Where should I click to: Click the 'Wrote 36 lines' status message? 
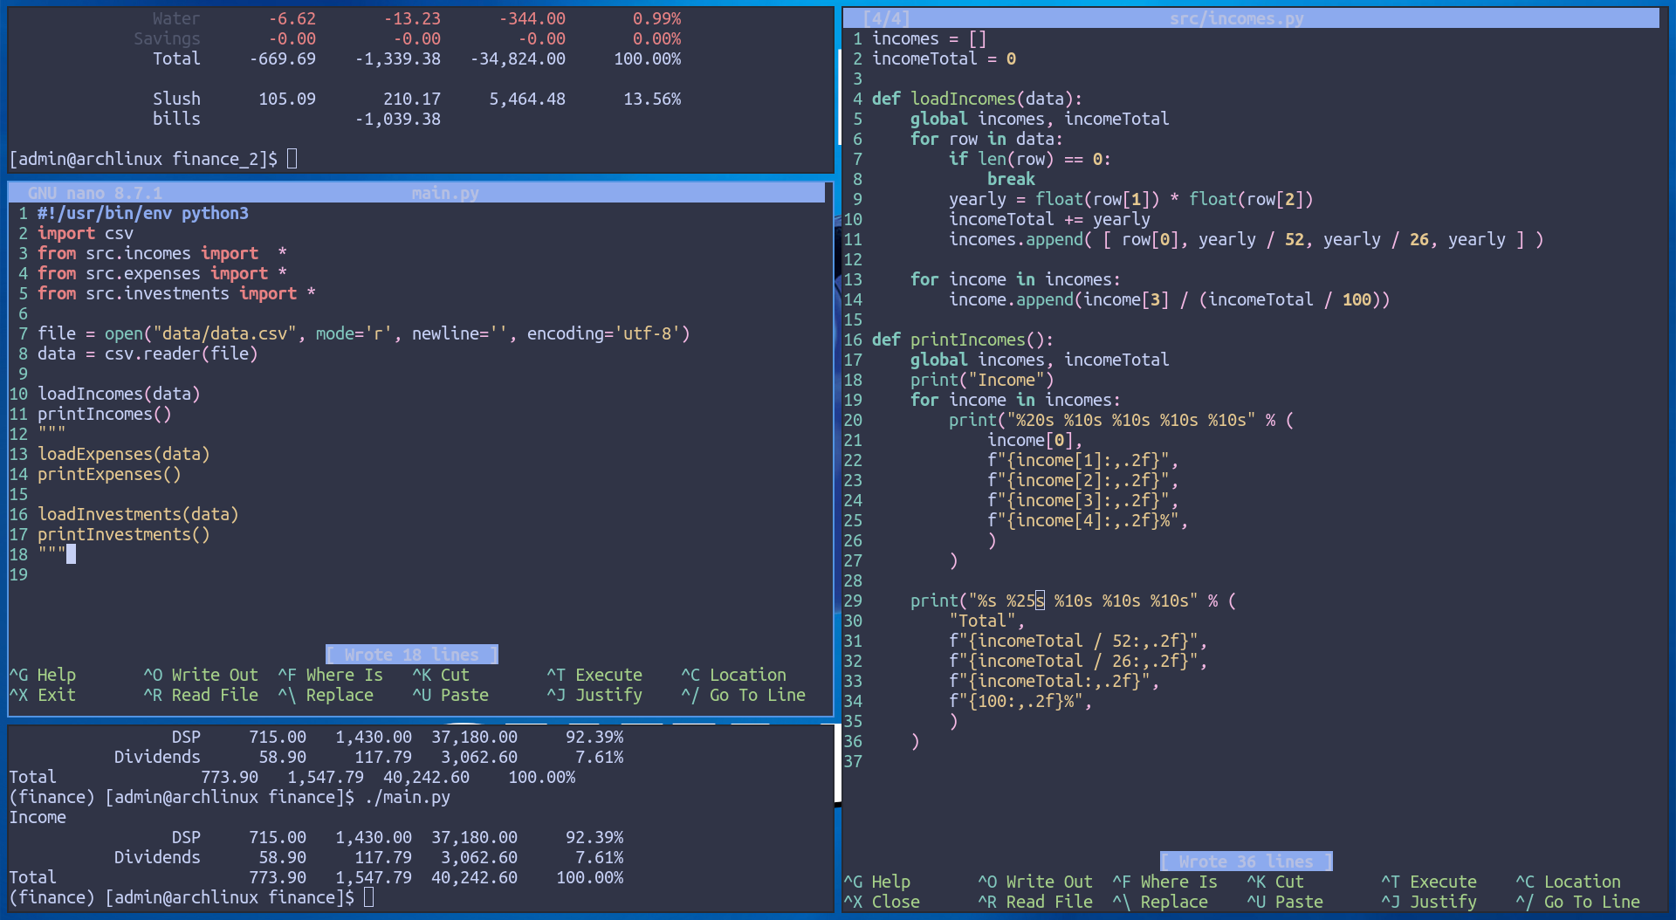point(1247,862)
